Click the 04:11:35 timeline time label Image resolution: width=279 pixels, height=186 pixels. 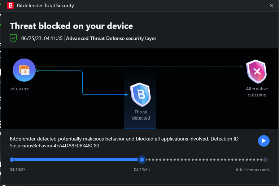click(142, 170)
